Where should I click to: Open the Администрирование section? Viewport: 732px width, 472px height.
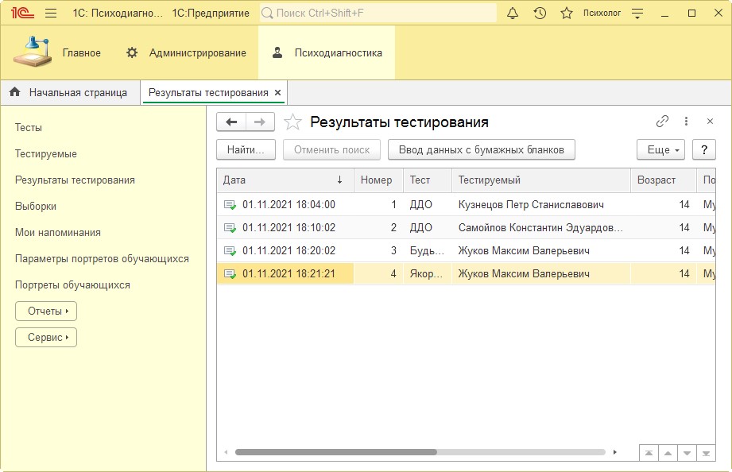(x=187, y=53)
